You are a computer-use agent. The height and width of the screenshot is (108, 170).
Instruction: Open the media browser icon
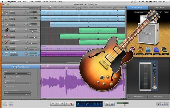point(167,104)
